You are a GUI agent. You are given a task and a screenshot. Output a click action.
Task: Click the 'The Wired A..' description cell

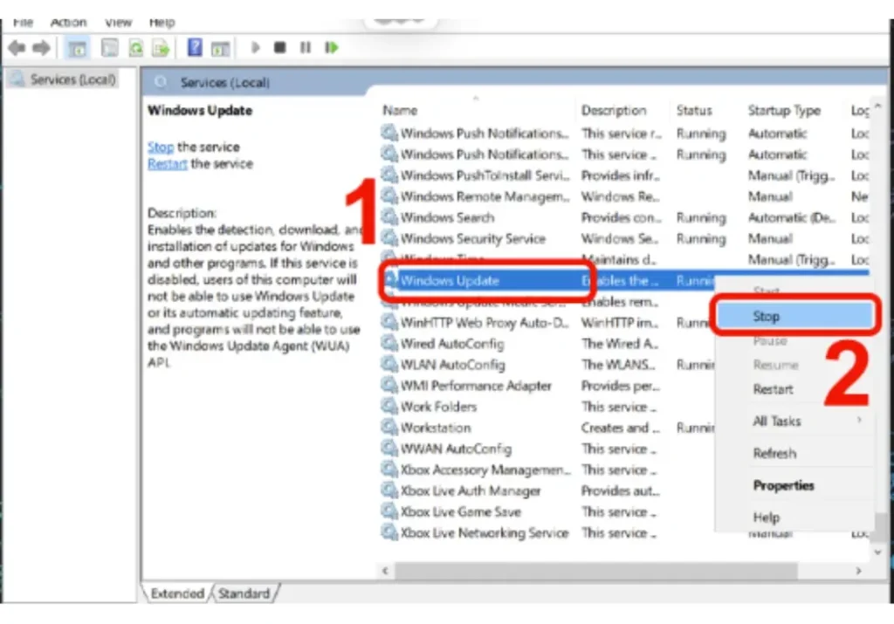point(620,344)
